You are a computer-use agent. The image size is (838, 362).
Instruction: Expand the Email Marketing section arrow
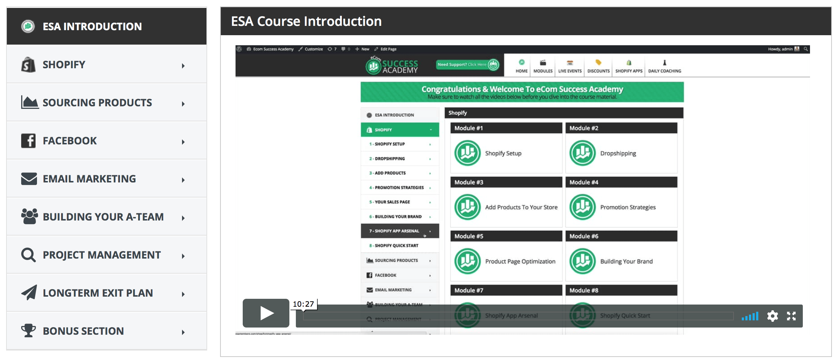click(183, 180)
